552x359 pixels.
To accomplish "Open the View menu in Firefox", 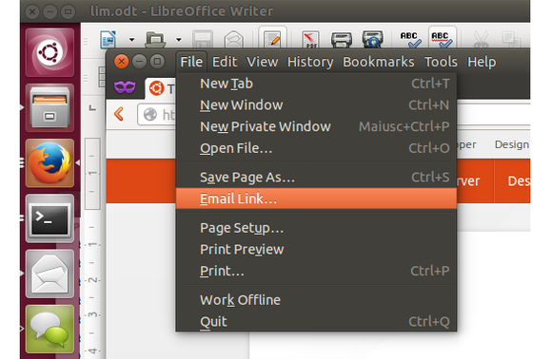I will 263,62.
